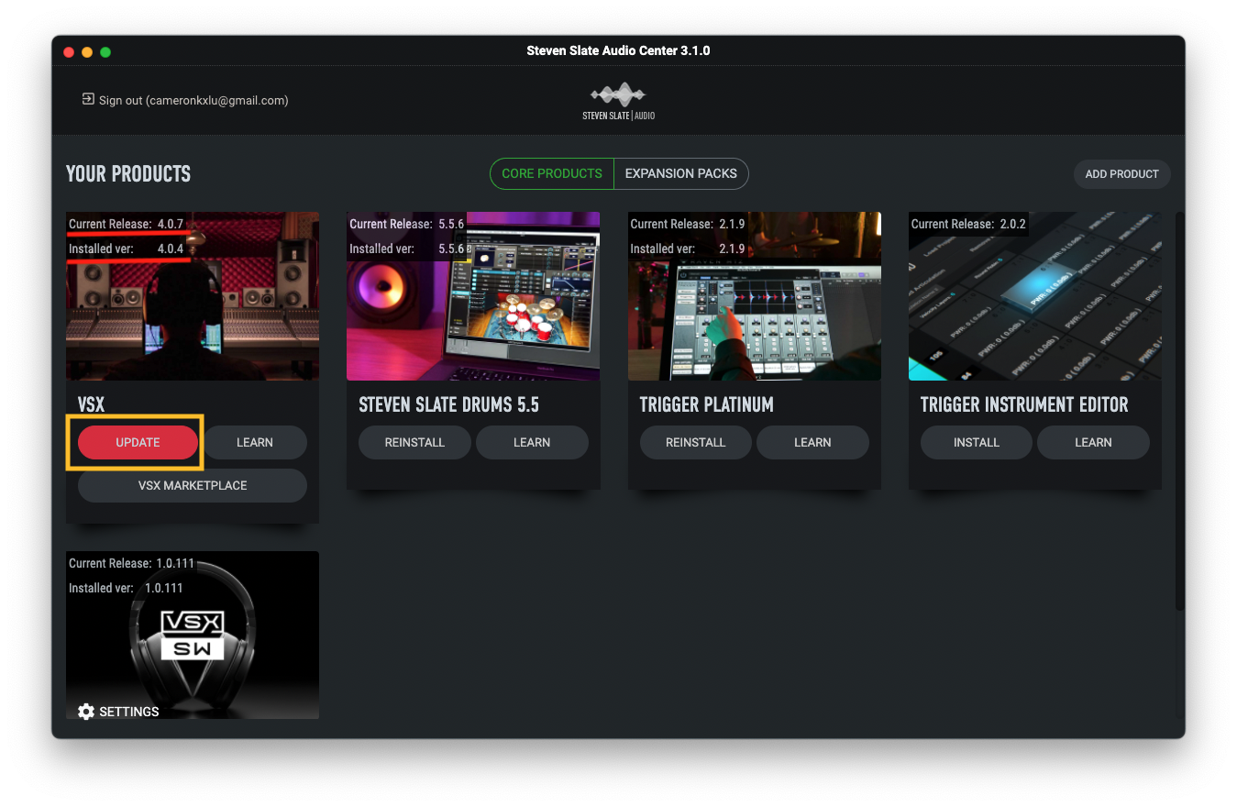Click VSX SW 'Installed ver: 1.0.111' text
This screenshot has width=1237, height=807.
[x=127, y=588]
